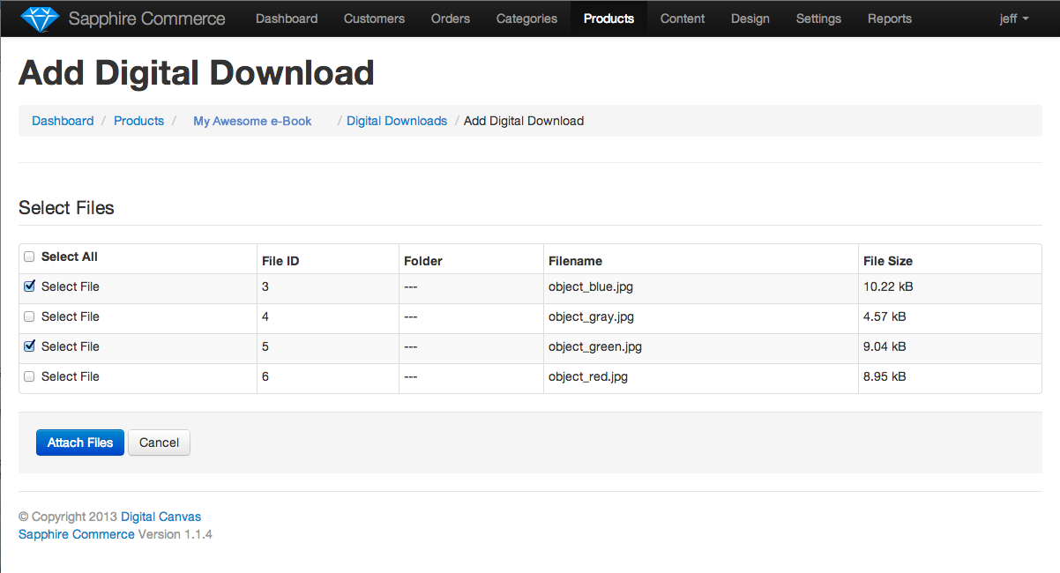
Task: Click the 10.22 kB file size cell
Action: pos(950,286)
